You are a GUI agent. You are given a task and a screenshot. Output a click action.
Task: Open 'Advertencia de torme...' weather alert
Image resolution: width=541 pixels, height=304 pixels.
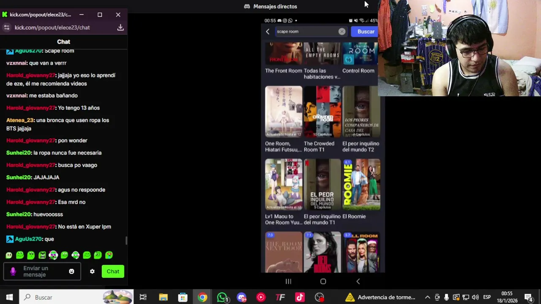[380, 297]
